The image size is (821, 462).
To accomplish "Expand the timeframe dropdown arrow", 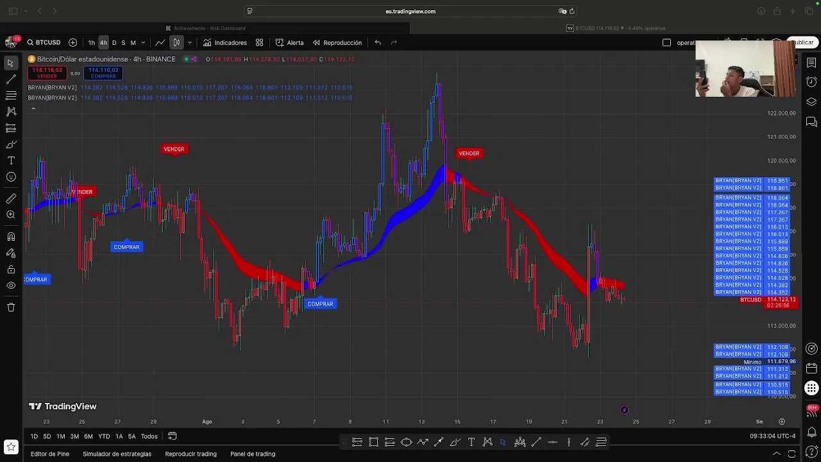I will tap(143, 43).
